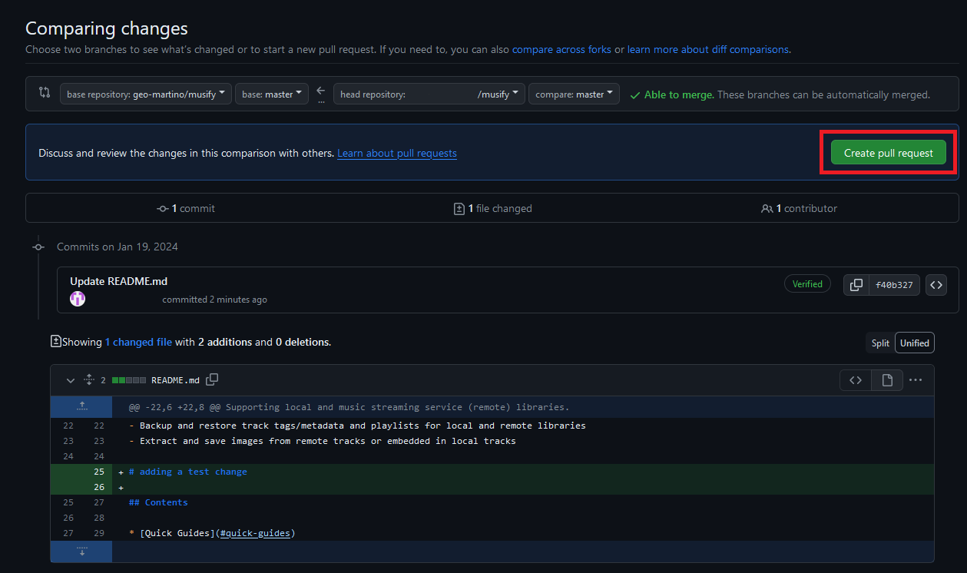Viewport: 967px width, 573px height.
Task: Browse repository at this commit
Action: pos(936,285)
